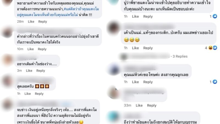Like the สุดเลยครับ comment
Viewport: 220px width, 124px height.
click(x=28, y=94)
